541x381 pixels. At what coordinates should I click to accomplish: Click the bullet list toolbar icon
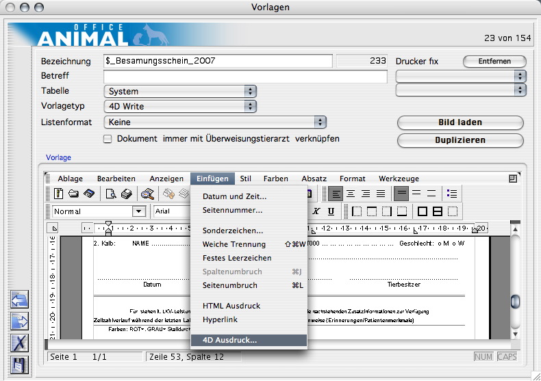tap(451, 194)
